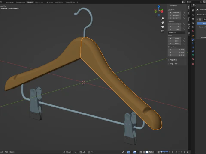The height and width of the screenshot is (154, 206).
Task: Switch to the Video Editing workspace tab
Action: 70,2
